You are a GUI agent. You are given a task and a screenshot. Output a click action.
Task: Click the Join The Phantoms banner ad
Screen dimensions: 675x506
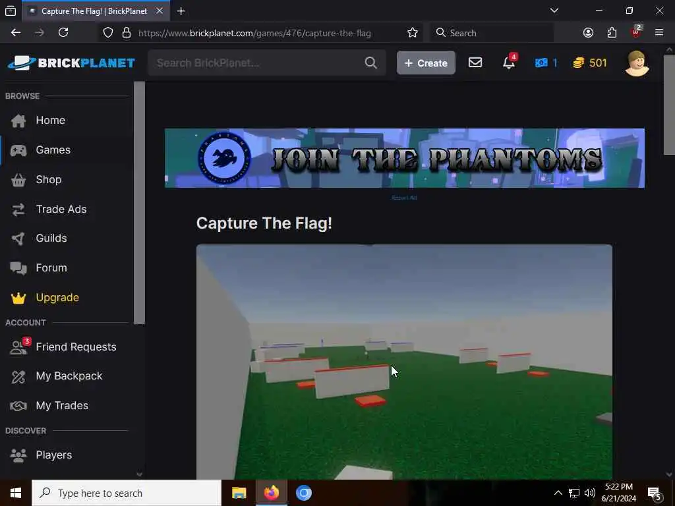(x=405, y=158)
